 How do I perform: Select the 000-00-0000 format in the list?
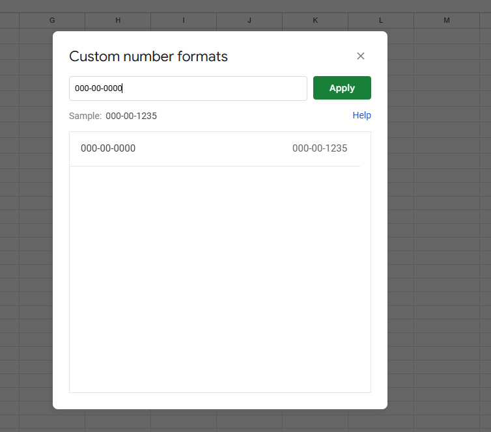[108, 148]
